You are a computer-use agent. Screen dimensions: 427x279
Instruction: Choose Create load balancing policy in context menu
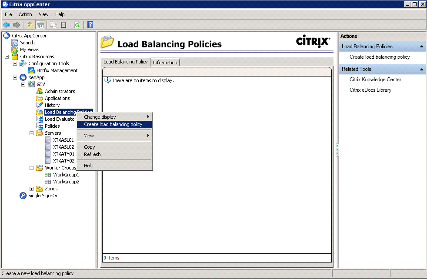114,124
